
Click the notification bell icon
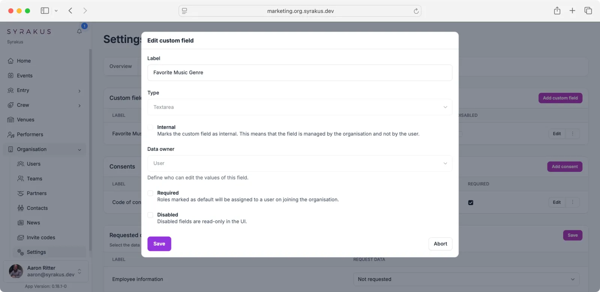coord(79,32)
